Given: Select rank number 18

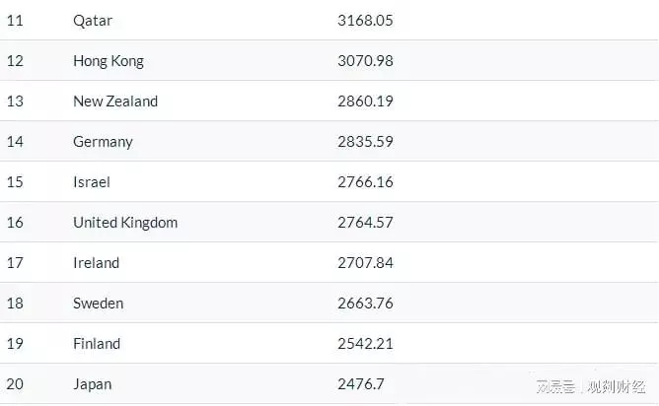Looking at the screenshot, I should point(15,304).
